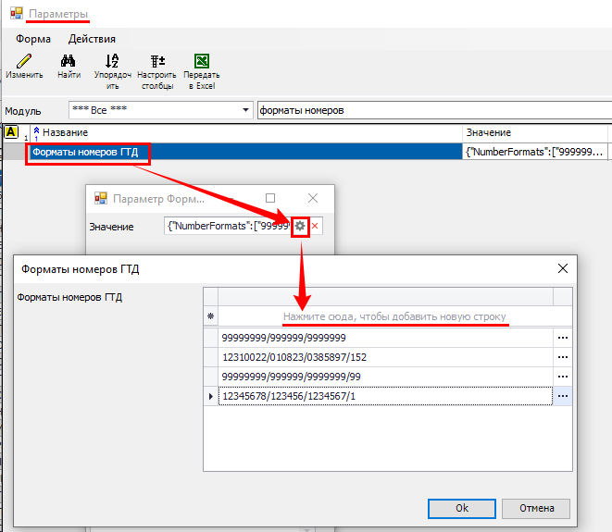Click the Найти binoculars icon
This screenshot has width=612, height=532.
[68, 62]
